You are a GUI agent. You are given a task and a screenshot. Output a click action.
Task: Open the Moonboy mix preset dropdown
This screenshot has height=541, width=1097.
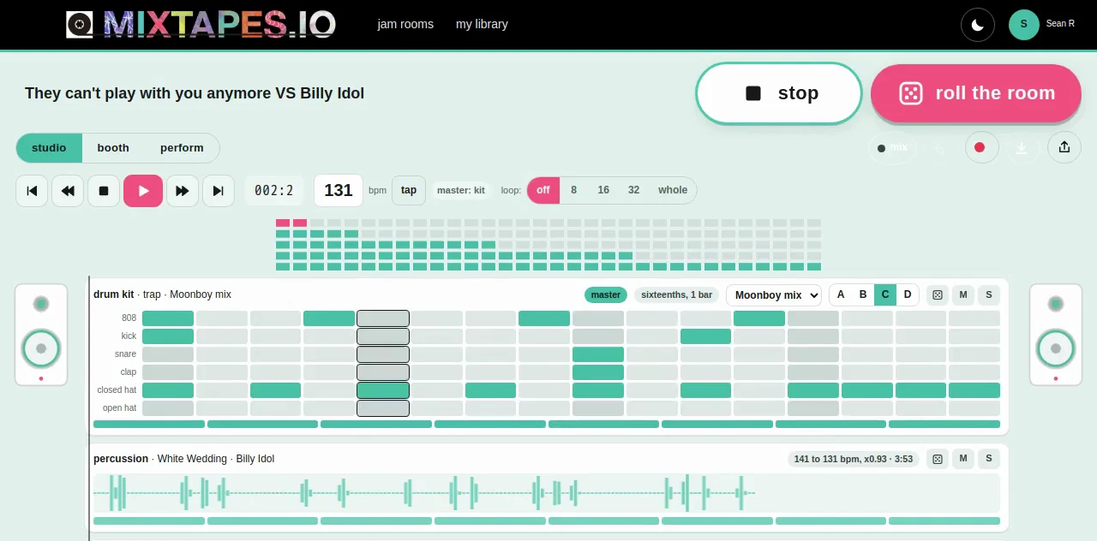pyautogui.click(x=774, y=295)
